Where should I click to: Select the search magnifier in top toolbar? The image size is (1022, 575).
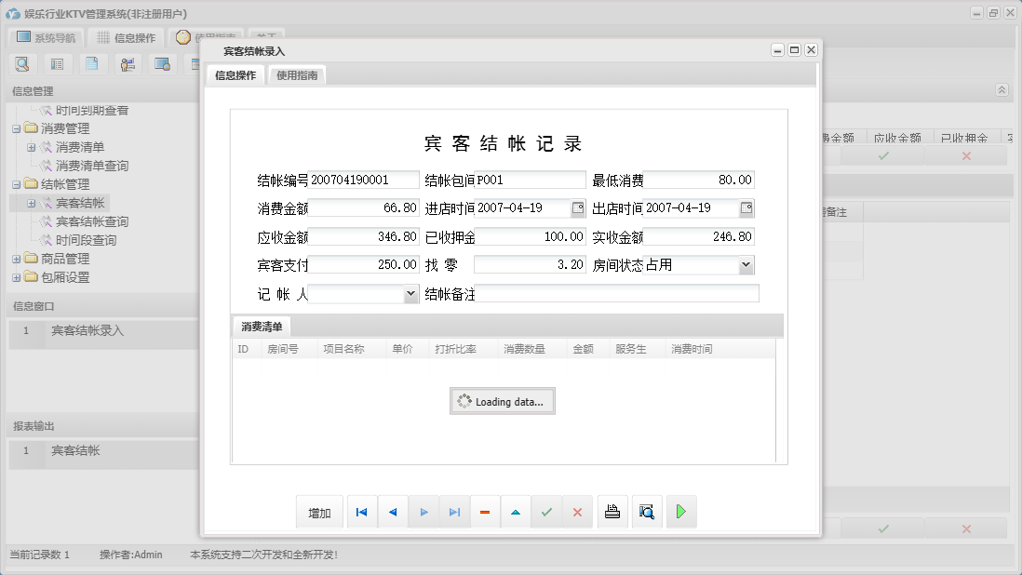pyautogui.click(x=22, y=63)
